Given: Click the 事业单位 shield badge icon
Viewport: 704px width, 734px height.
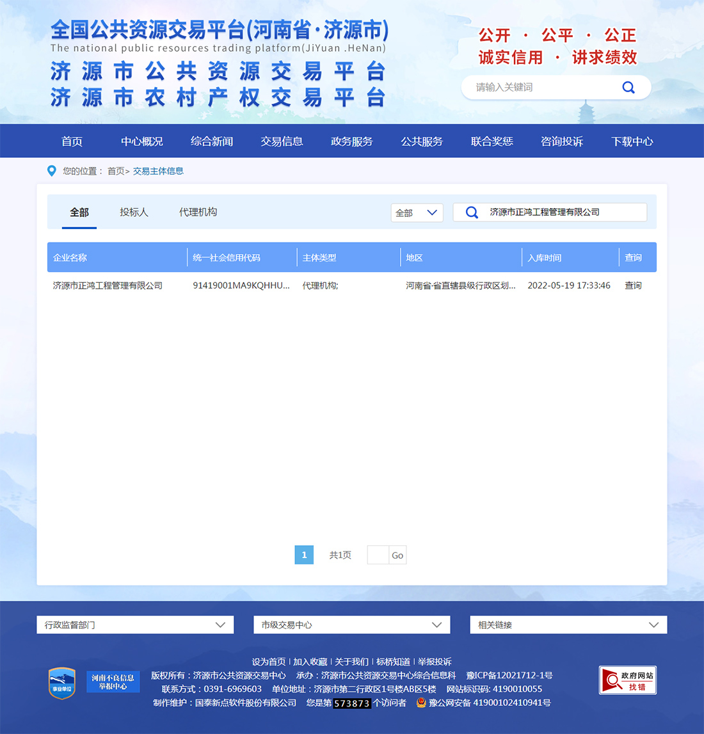Looking at the screenshot, I should coord(62,683).
